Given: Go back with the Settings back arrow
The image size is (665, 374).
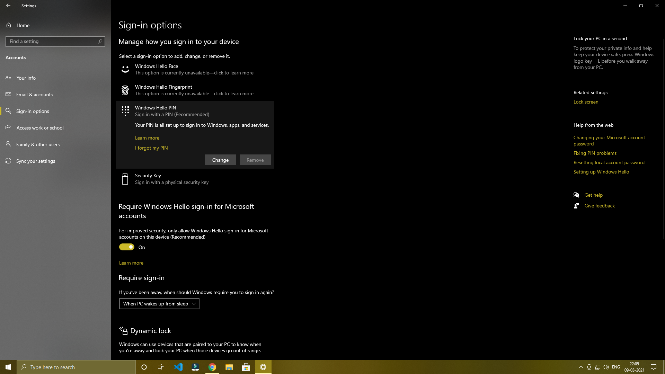Looking at the screenshot, I should point(8,6).
